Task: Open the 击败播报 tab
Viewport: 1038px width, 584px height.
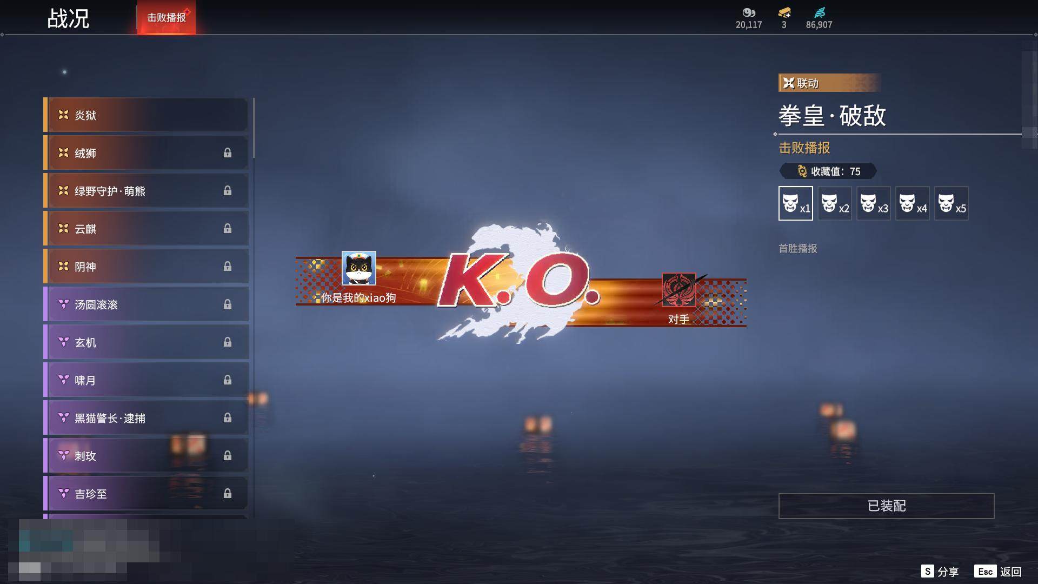Action: 167,17
